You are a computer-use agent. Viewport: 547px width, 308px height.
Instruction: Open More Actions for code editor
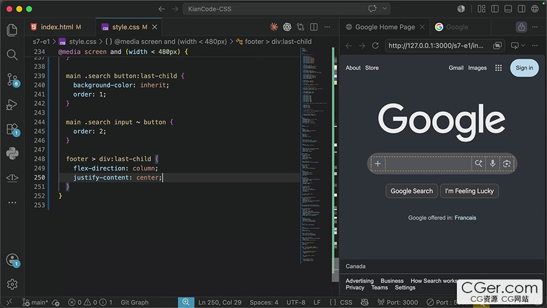[x=327, y=27]
